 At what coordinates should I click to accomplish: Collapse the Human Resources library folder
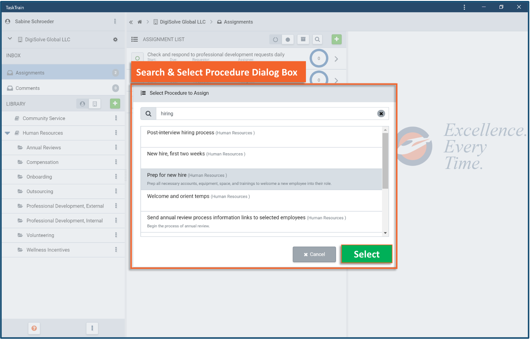click(x=8, y=133)
